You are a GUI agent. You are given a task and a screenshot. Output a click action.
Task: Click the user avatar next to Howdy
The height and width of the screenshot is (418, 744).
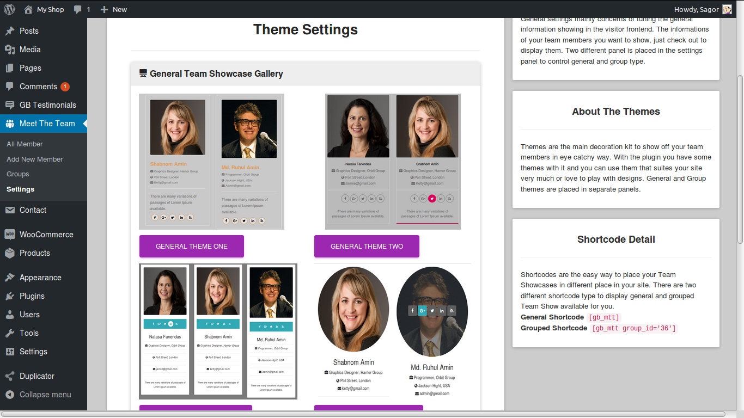(727, 9)
